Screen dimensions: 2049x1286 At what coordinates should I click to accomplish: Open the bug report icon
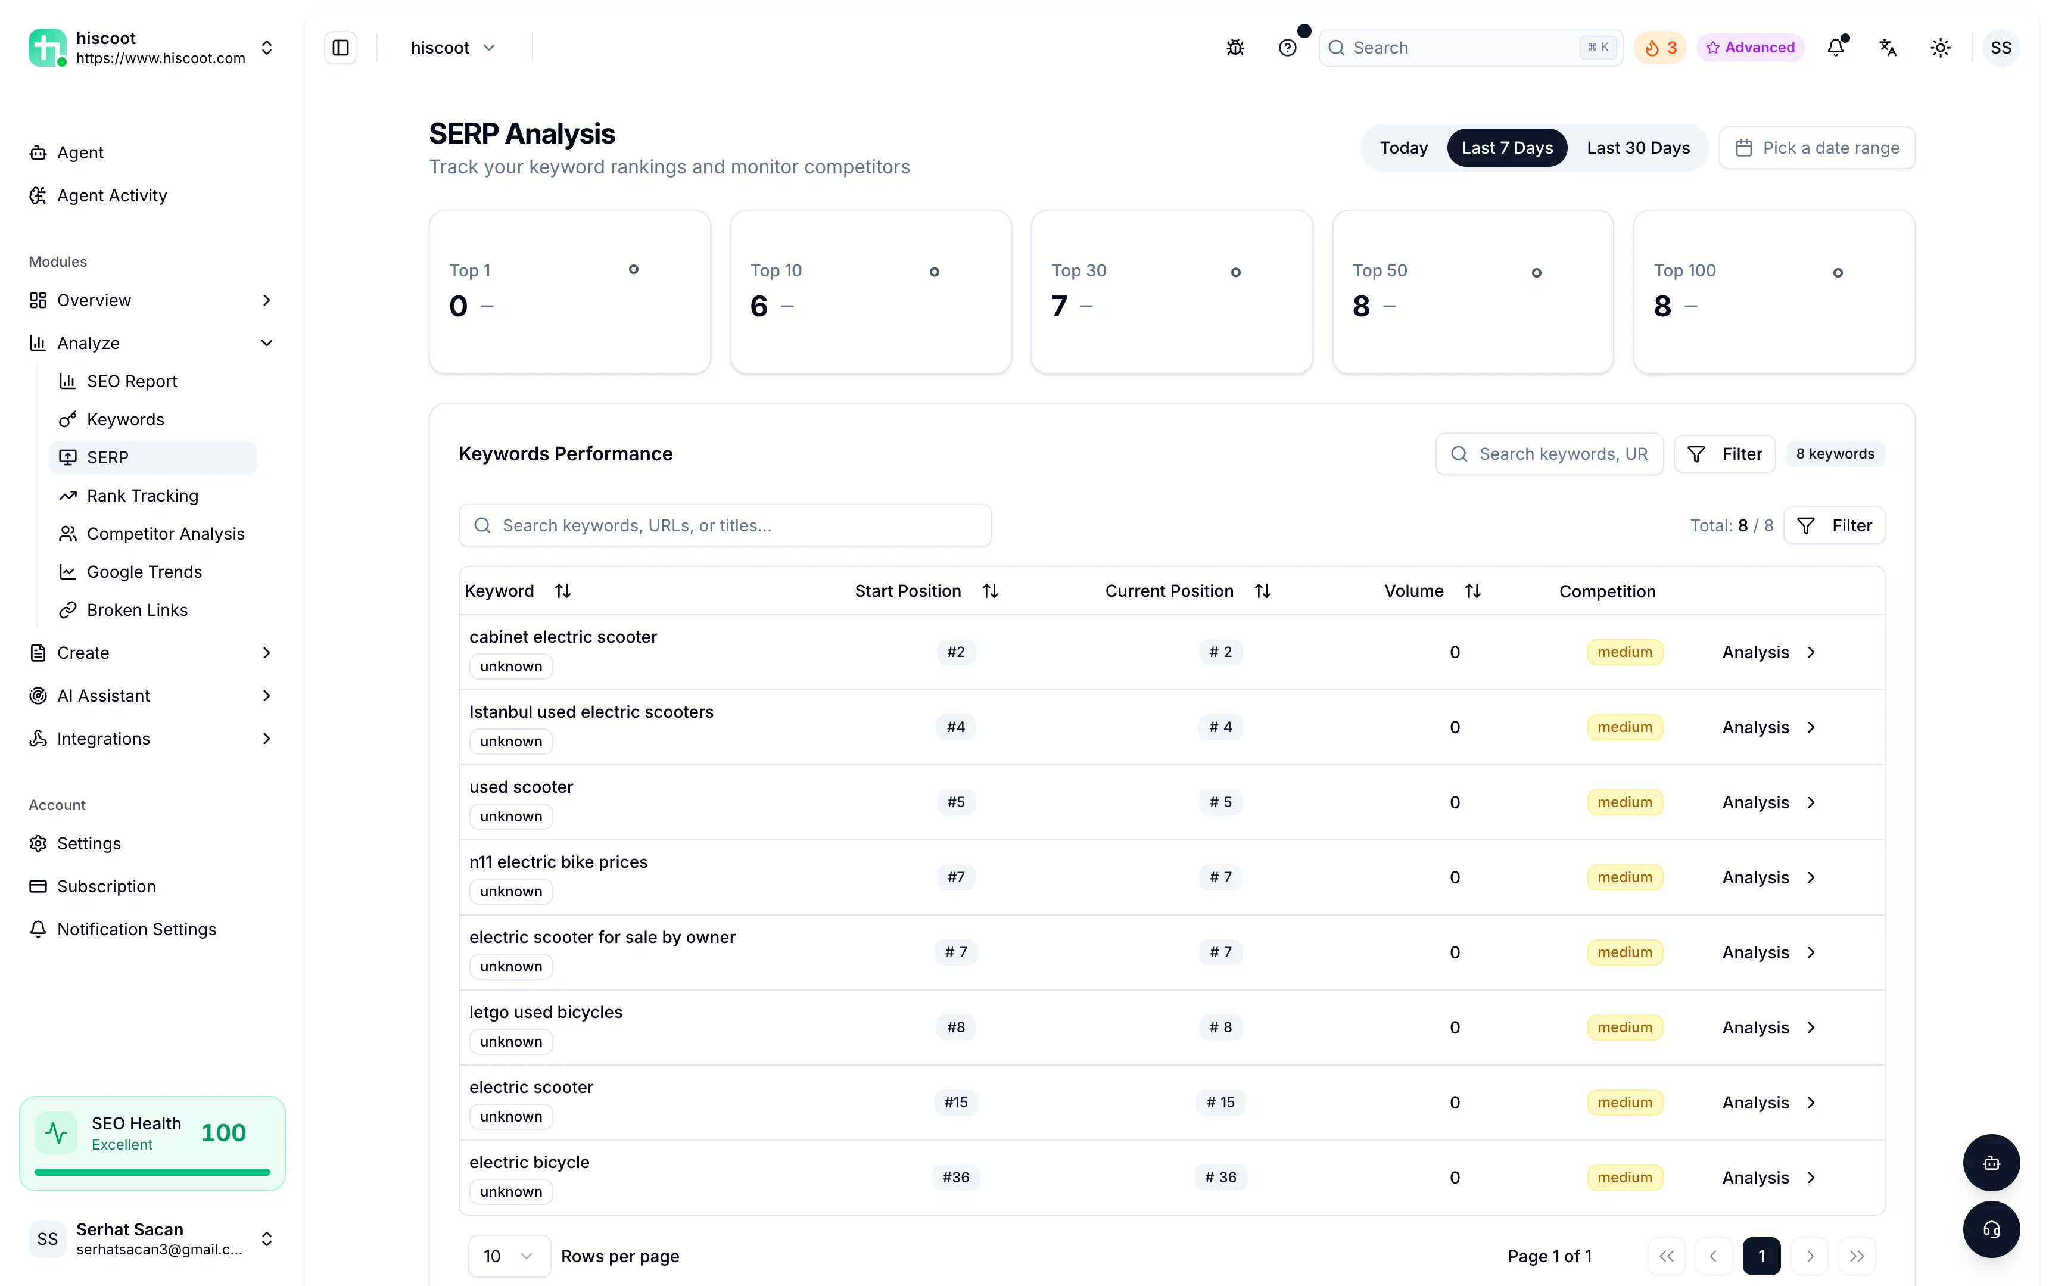(x=1235, y=48)
